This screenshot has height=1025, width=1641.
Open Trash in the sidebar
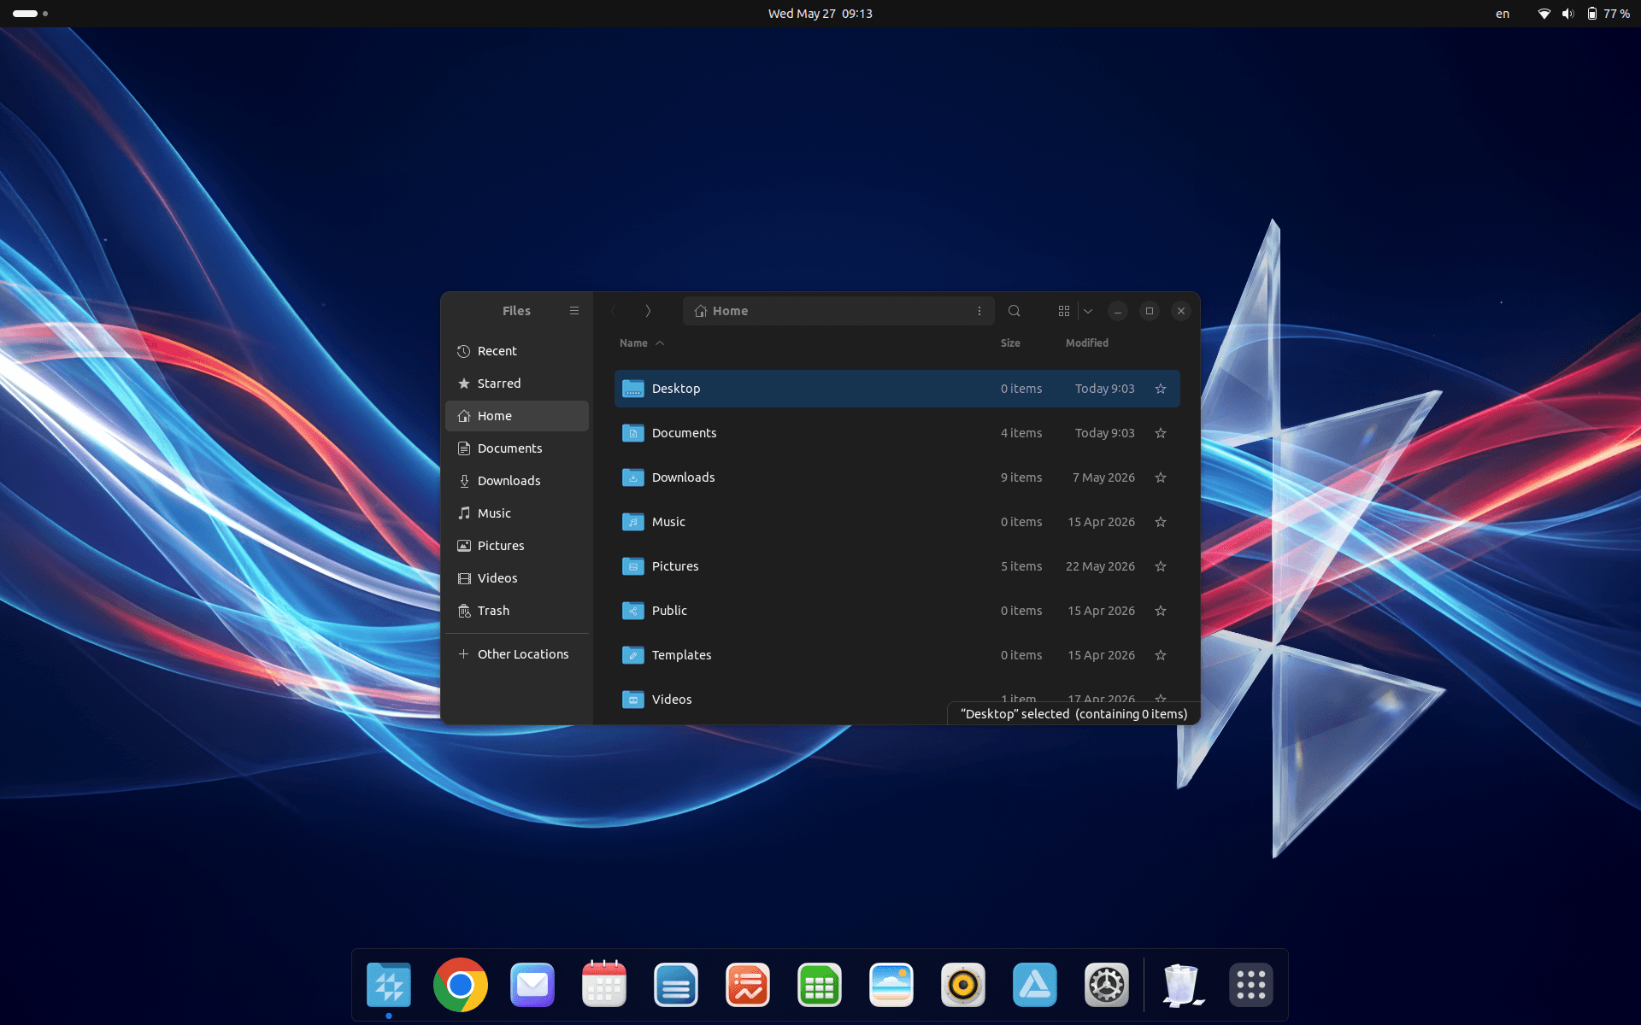point(517,611)
